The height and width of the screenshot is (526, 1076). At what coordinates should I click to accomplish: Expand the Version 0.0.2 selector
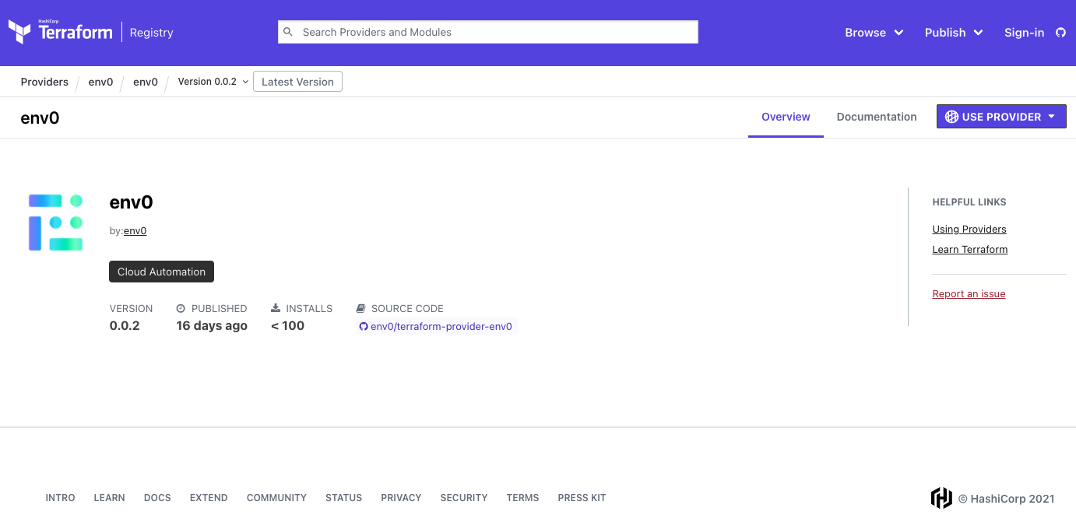click(213, 82)
